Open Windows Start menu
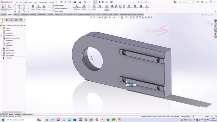217x122 pixels. [2, 120]
